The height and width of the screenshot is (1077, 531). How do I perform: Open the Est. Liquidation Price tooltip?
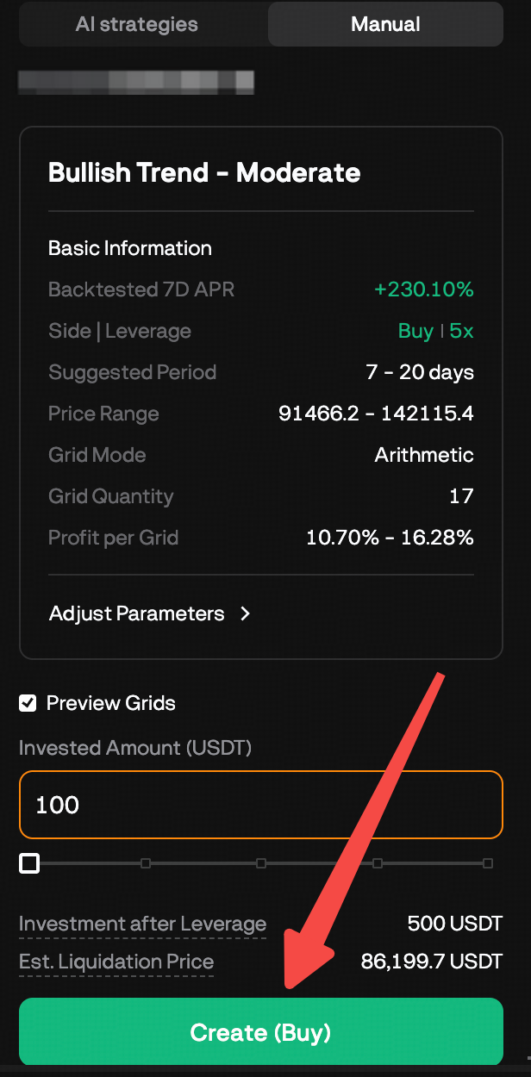pyautogui.click(x=116, y=962)
